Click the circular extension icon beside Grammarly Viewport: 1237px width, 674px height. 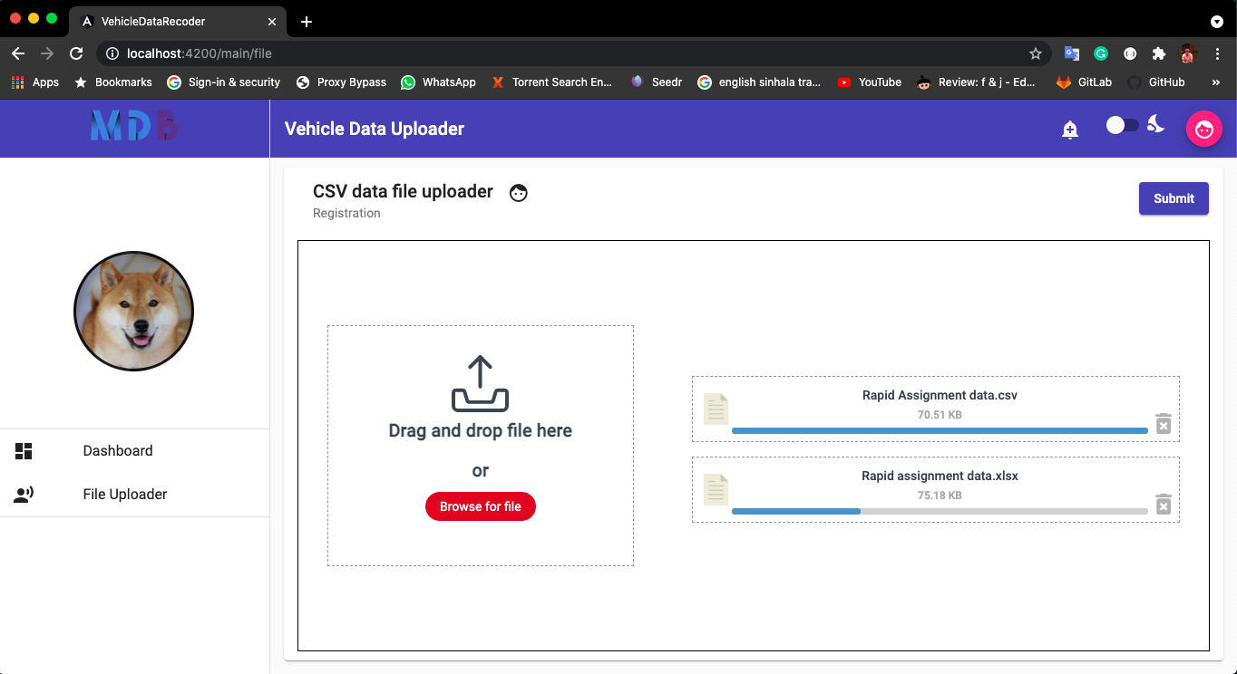click(1130, 53)
